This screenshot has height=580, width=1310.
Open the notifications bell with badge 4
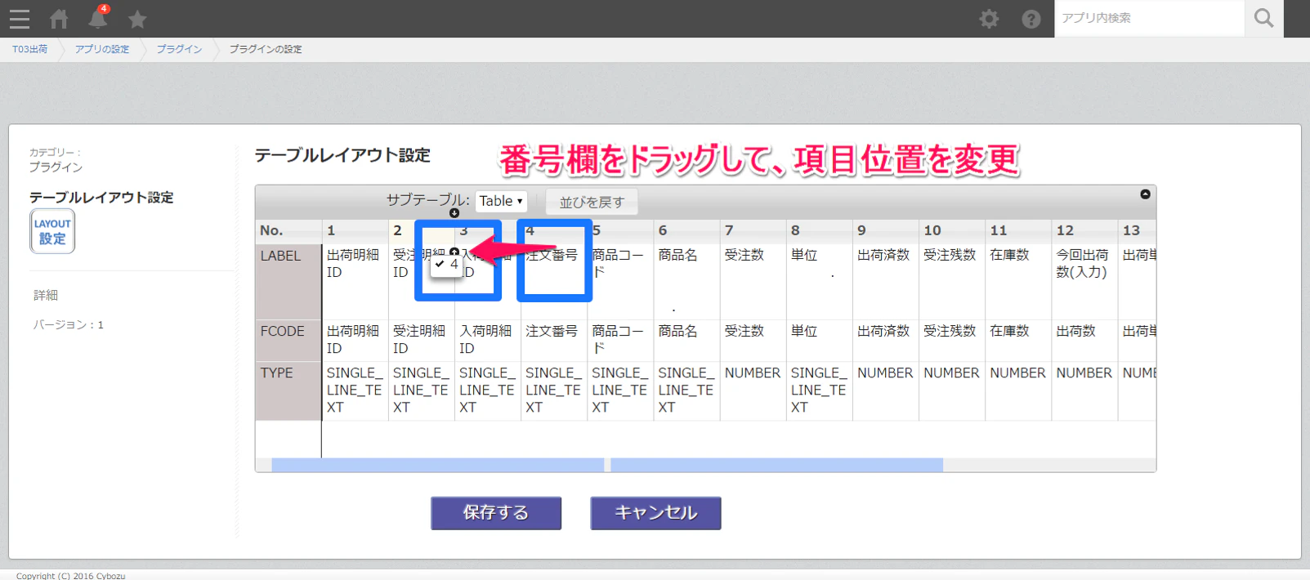click(98, 17)
